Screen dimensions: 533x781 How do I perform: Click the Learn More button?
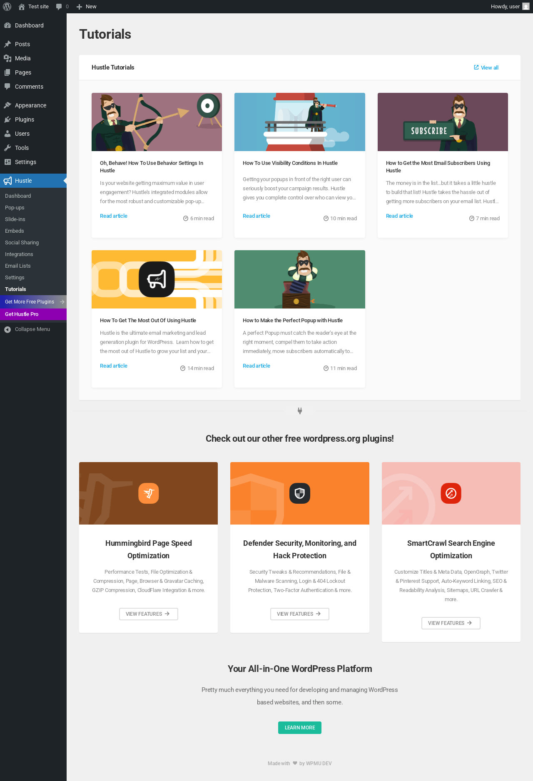300,728
